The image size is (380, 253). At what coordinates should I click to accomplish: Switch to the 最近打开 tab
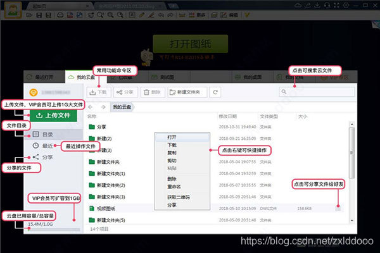pos(44,77)
